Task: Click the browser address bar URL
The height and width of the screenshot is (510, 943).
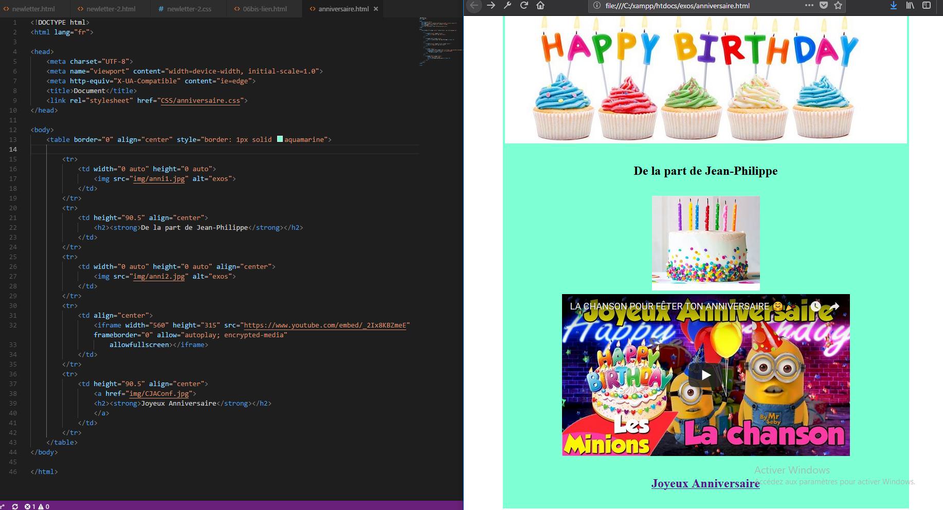Action: [677, 6]
